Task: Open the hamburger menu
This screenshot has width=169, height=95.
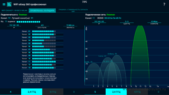Action: (x=4, y=4)
